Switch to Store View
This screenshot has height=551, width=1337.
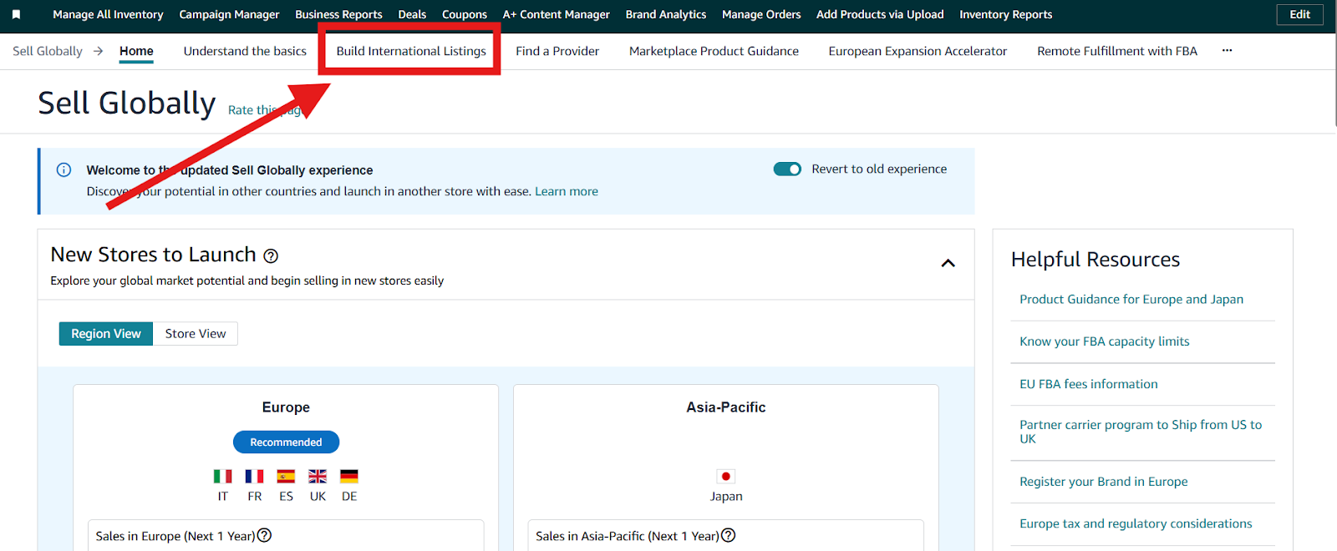(x=196, y=334)
